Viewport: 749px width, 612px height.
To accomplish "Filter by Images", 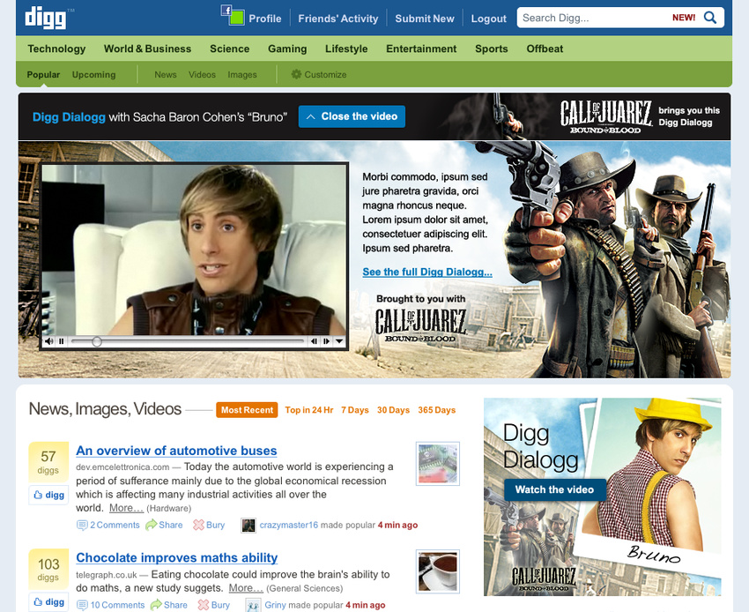I will [x=242, y=75].
